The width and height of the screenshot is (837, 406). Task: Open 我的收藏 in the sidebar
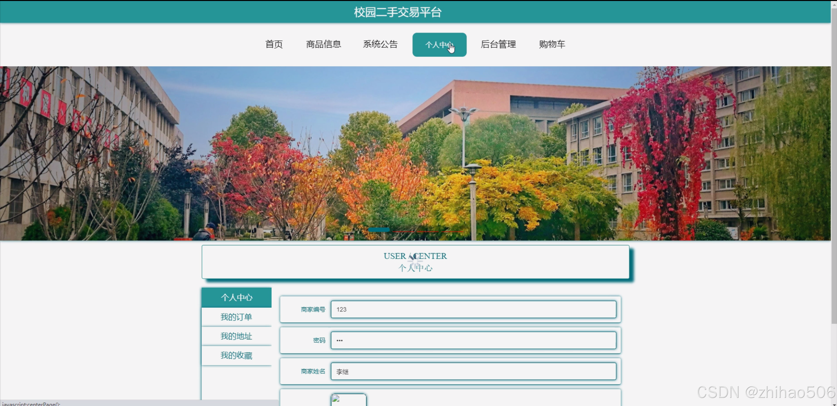click(x=236, y=355)
